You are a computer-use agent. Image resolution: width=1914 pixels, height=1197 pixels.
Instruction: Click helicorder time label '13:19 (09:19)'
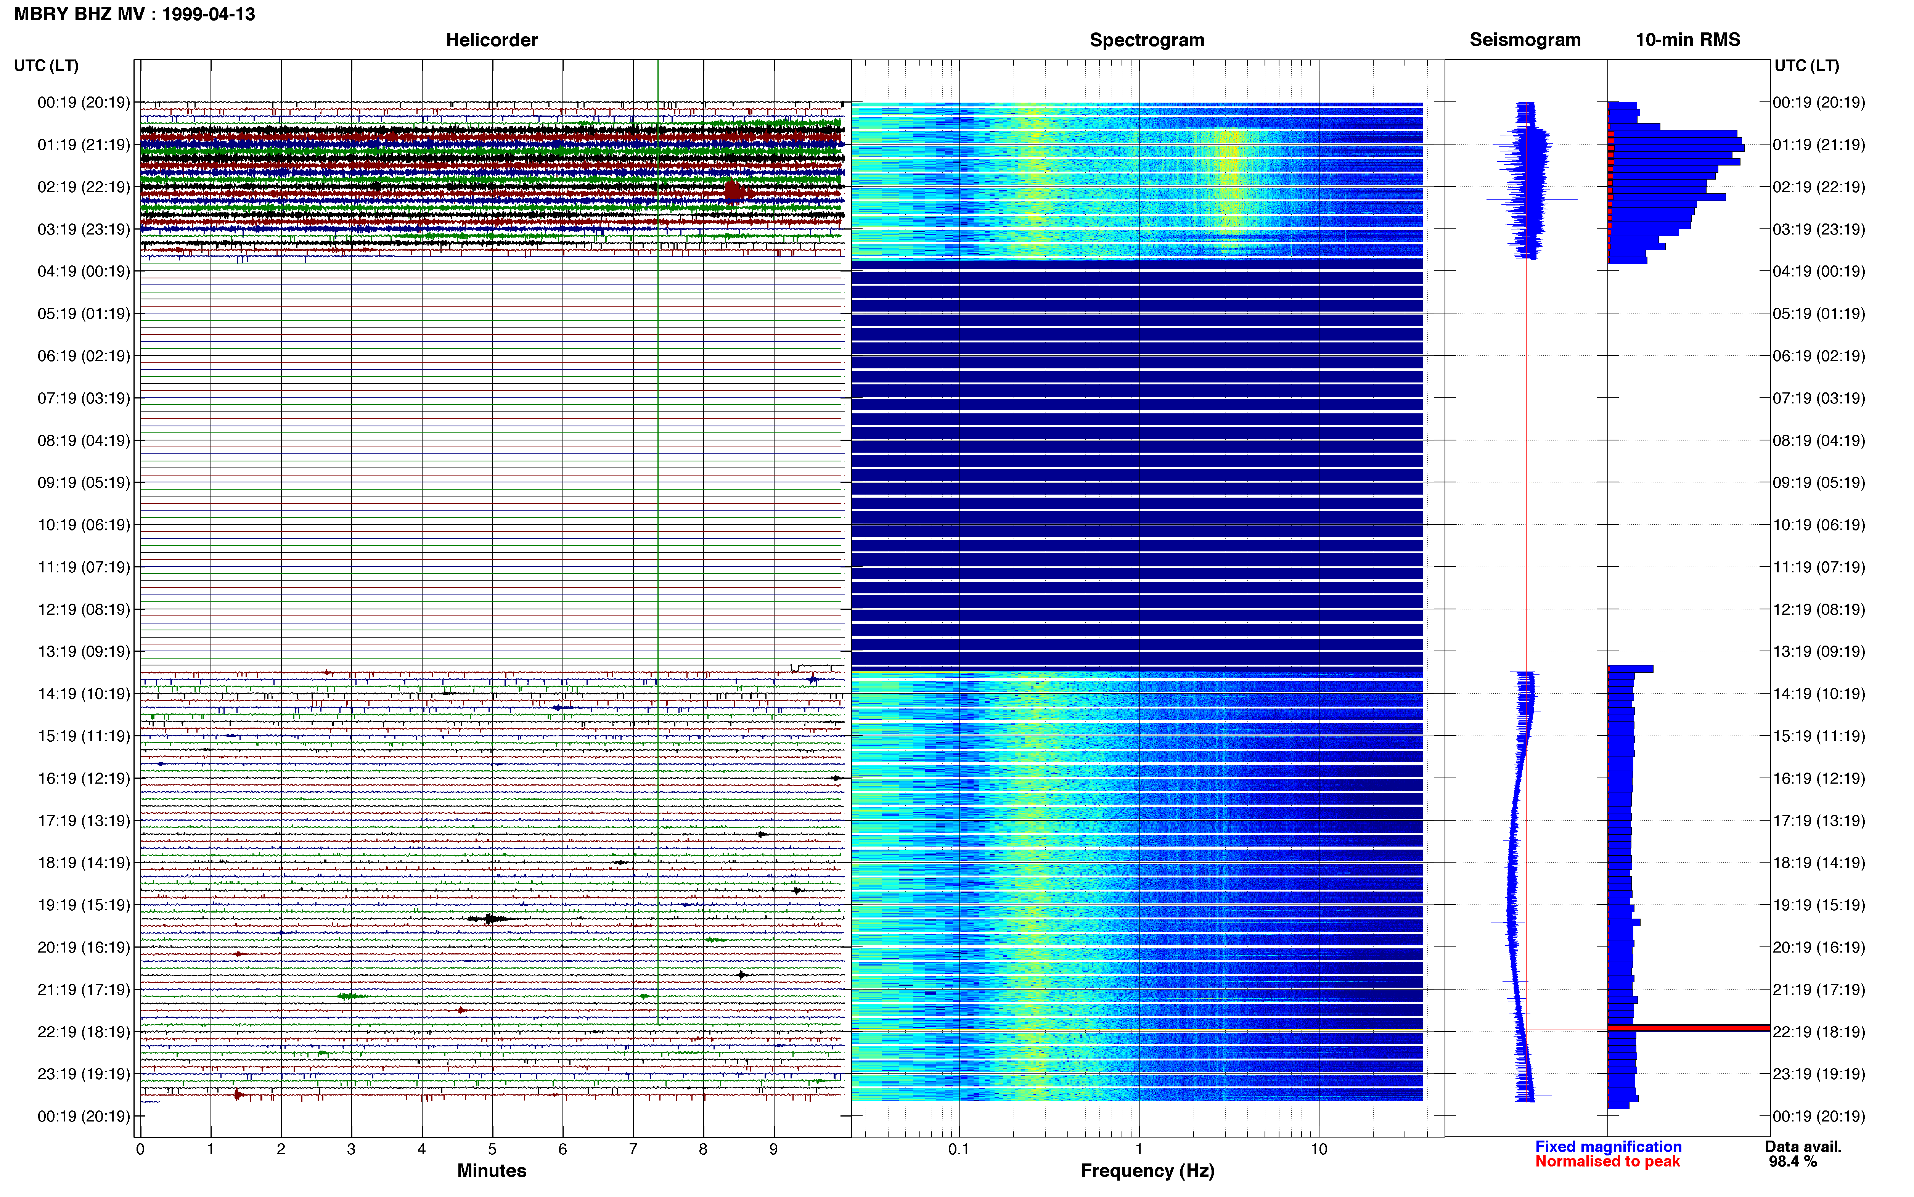pyautogui.click(x=83, y=652)
